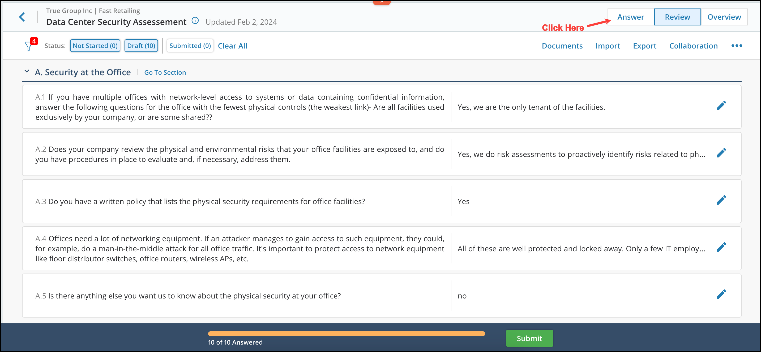Click the Data Center Security Assessement title

tap(116, 22)
